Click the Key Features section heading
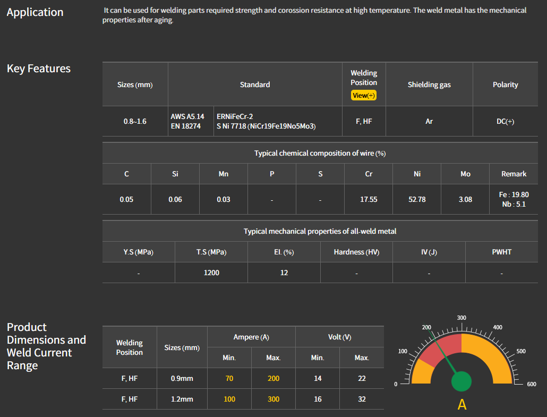 (x=39, y=69)
